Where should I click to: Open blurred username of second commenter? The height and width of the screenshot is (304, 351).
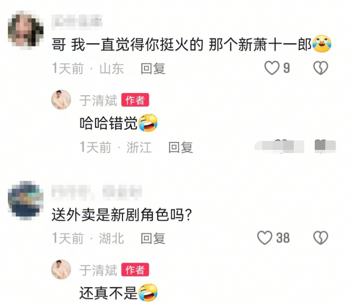[97, 192]
